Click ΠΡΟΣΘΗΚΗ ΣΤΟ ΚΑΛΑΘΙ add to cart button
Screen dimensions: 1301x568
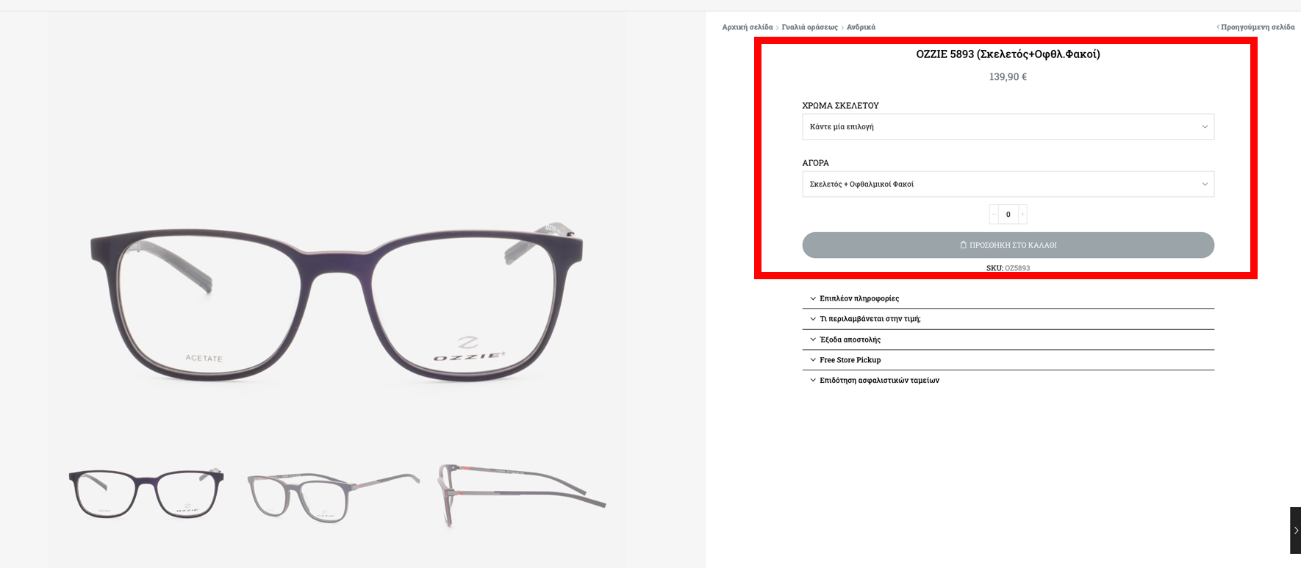(x=1008, y=245)
